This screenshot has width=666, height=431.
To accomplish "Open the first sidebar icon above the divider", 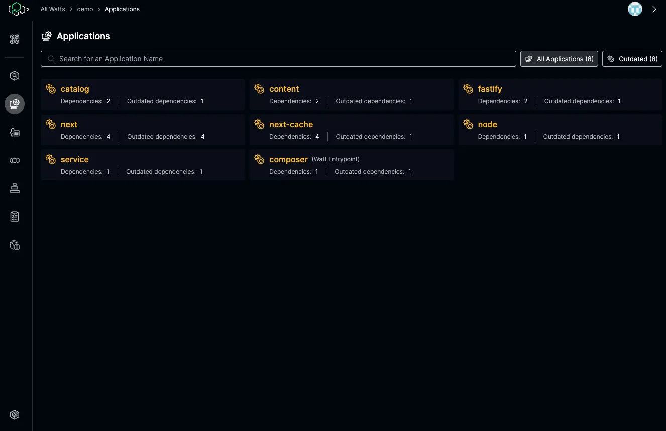I will click(15, 39).
